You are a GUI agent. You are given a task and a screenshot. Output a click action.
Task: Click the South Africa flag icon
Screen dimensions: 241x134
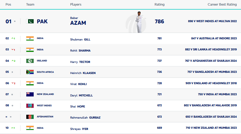tap(30, 72)
